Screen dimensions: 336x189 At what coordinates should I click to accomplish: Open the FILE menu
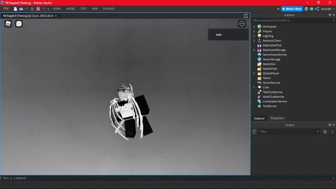pos(6,8)
